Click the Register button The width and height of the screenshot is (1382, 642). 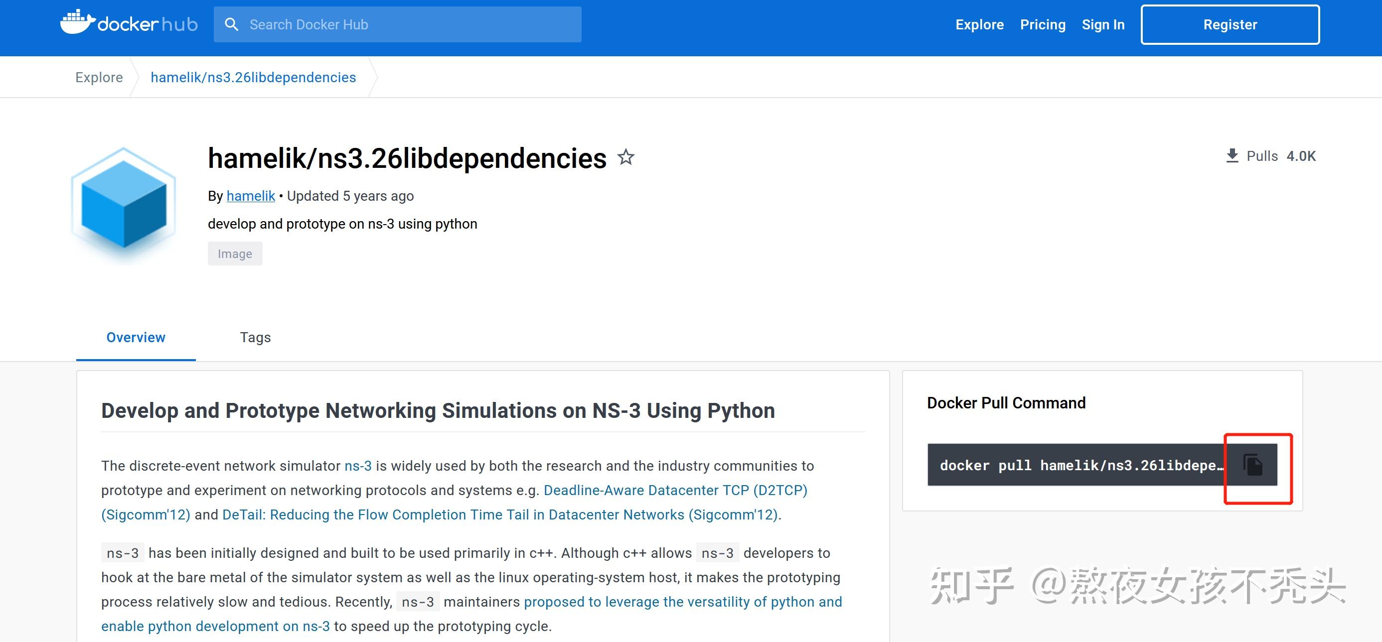coord(1229,25)
